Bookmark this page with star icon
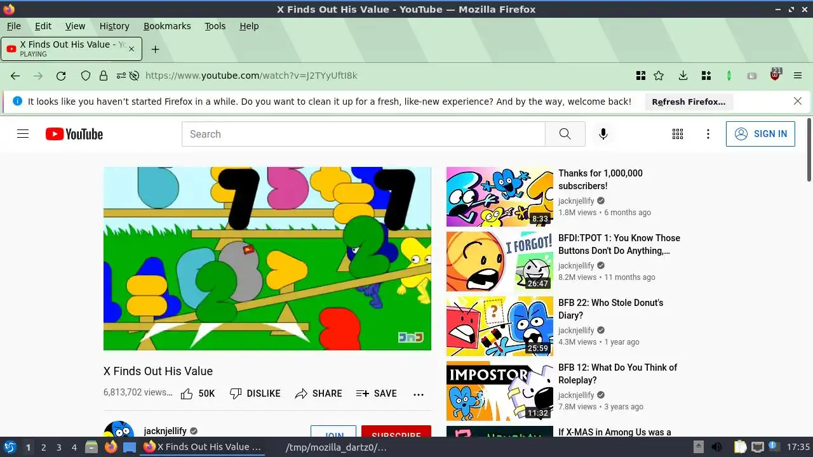The height and width of the screenshot is (457, 813). coord(659,76)
